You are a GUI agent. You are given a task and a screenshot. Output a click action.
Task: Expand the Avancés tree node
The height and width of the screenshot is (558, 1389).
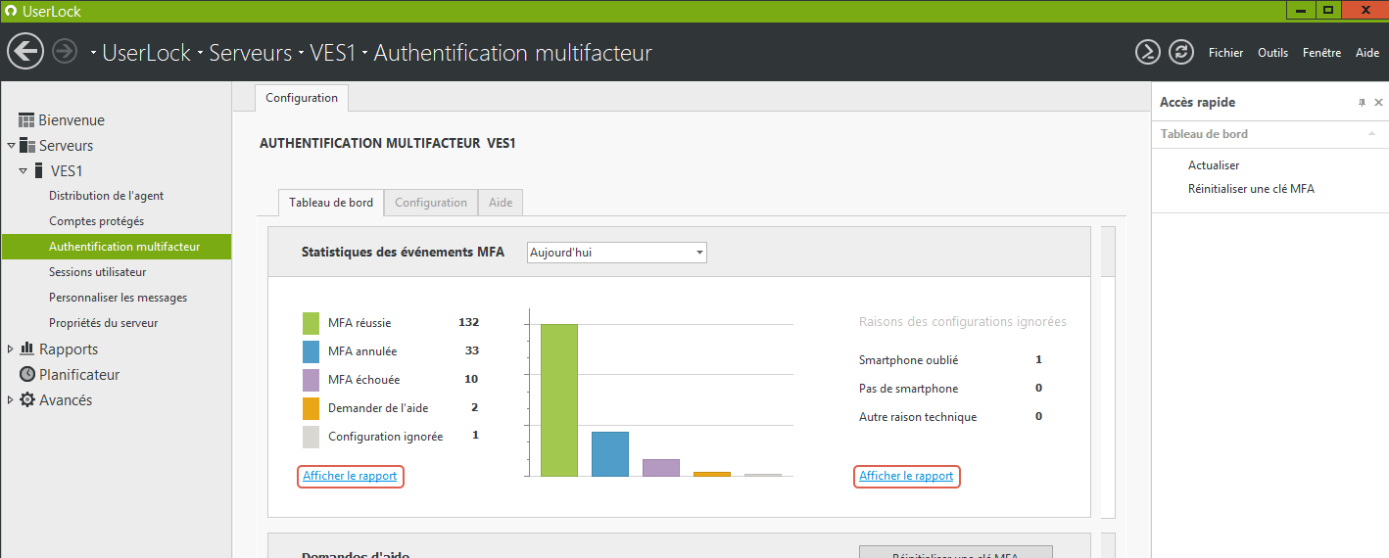click(11, 400)
